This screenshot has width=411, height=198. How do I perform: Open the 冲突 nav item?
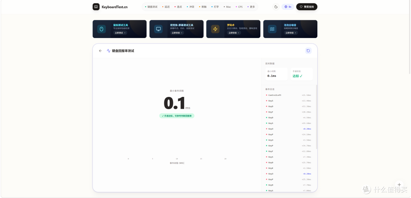(x=191, y=7)
